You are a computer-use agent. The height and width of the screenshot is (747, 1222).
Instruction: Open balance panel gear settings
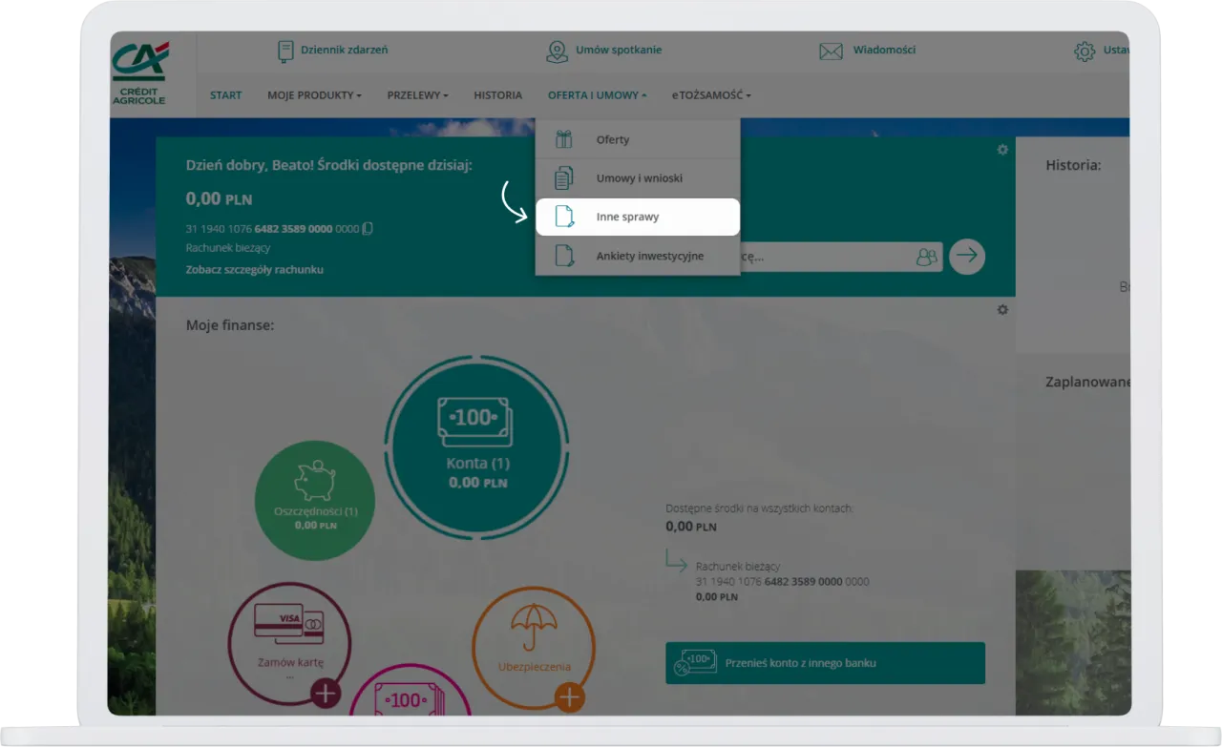1002,150
